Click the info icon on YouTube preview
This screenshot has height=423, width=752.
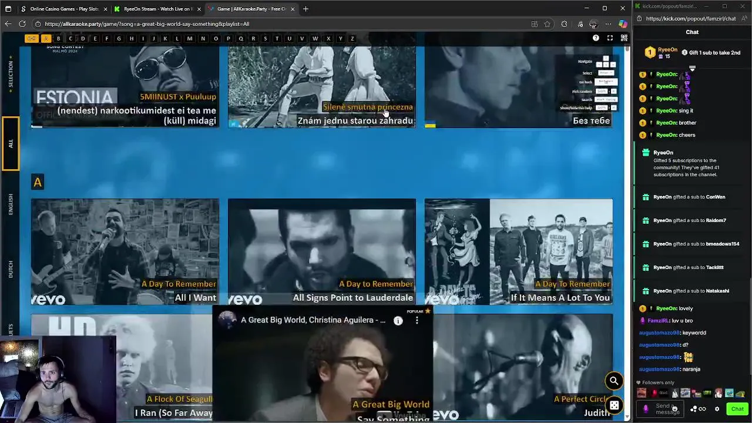[x=398, y=321]
